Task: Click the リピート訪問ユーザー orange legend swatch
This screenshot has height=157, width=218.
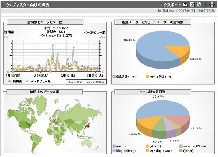Action: click(x=148, y=77)
